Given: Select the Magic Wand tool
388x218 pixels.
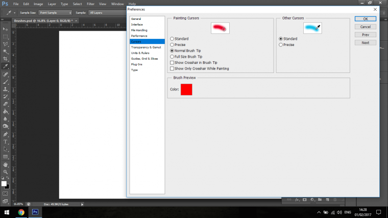Looking at the screenshot, I should pos(5,52).
